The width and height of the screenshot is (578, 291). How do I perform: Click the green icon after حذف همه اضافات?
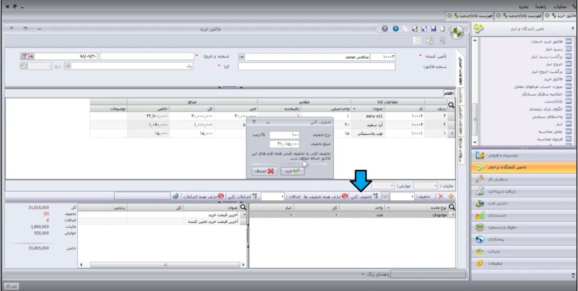tap(176, 196)
